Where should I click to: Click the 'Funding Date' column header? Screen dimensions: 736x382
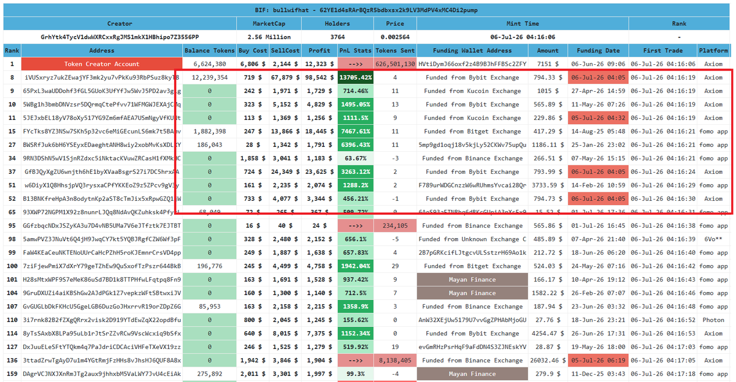point(598,50)
